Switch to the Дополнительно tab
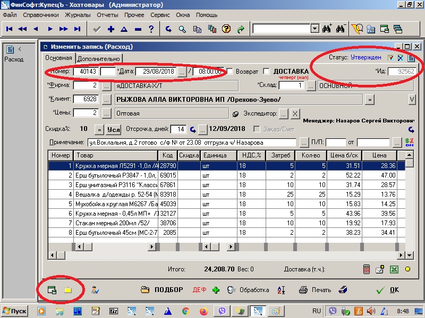 pyautogui.click(x=99, y=58)
